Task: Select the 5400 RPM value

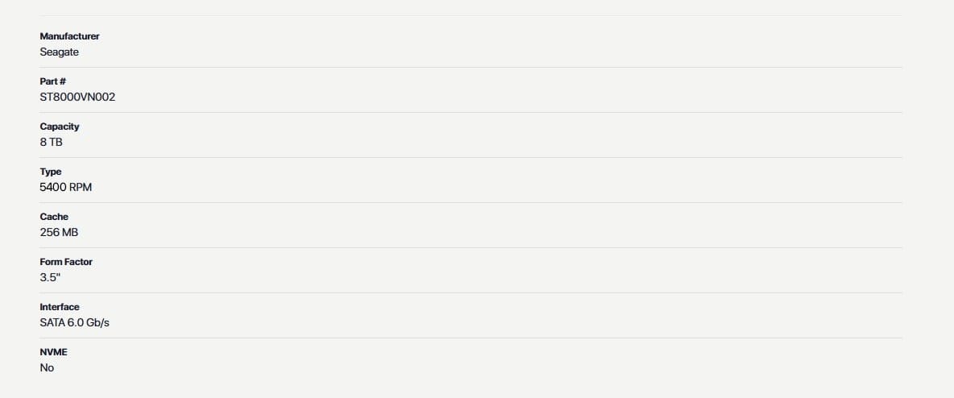Action: (x=66, y=188)
